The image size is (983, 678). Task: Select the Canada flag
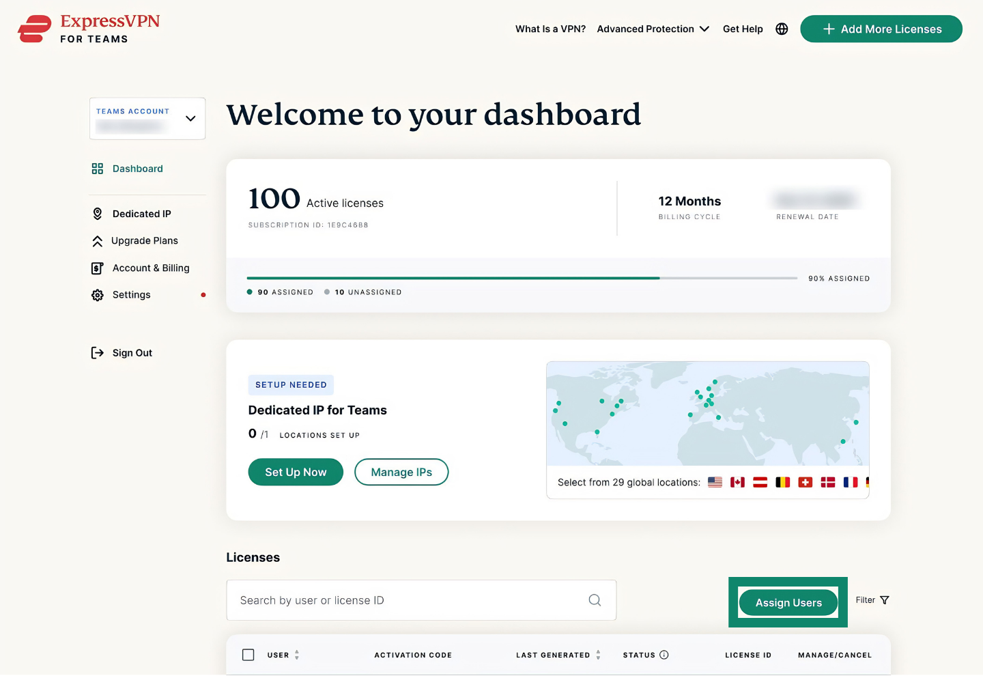point(737,482)
